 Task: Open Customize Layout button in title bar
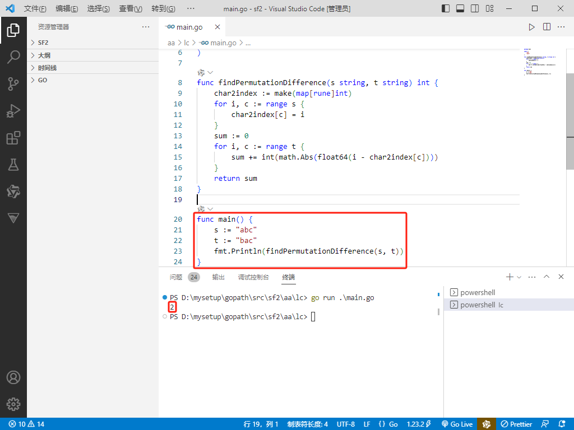click(x=489, y=8)
